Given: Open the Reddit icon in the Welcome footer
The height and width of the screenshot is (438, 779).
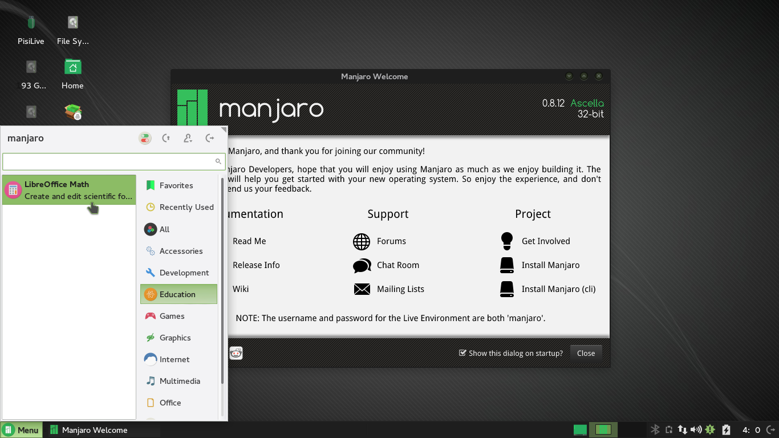Looking at the screenshot, I should (236, 353).
